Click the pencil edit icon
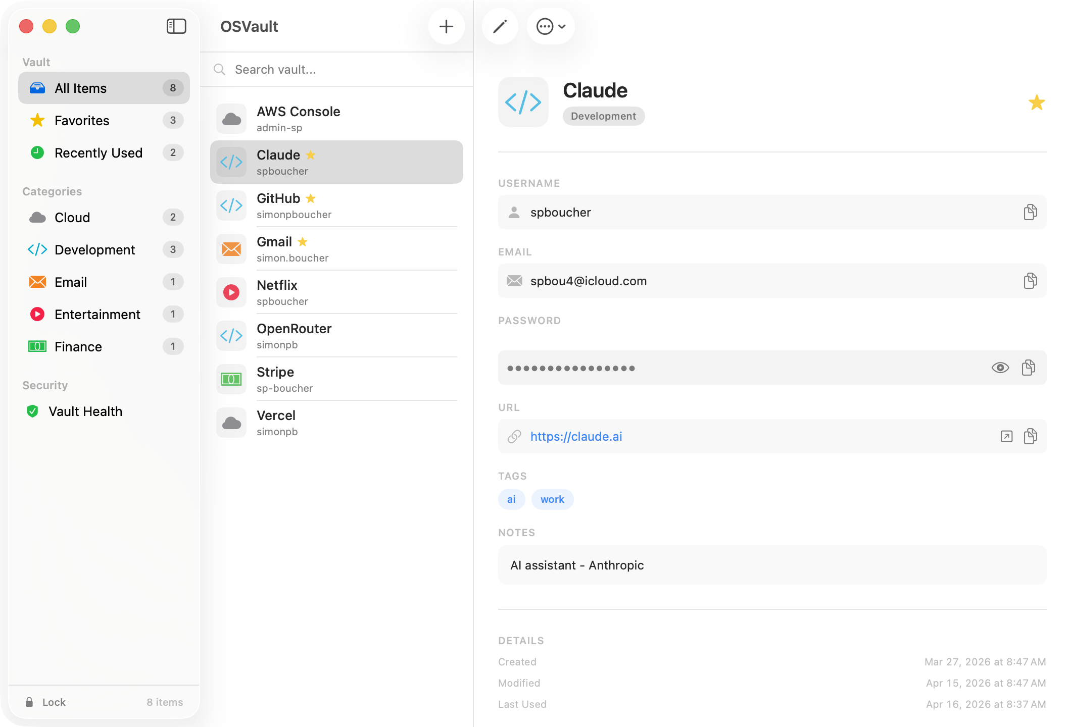 (500, 26)
